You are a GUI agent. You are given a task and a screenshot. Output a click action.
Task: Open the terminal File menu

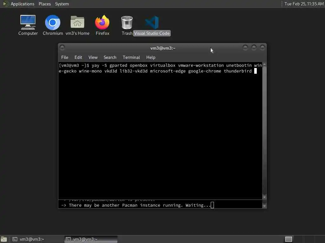click(65, 58)
